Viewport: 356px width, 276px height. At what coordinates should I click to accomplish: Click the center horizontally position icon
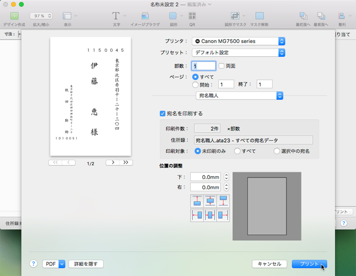coord(210,215)
